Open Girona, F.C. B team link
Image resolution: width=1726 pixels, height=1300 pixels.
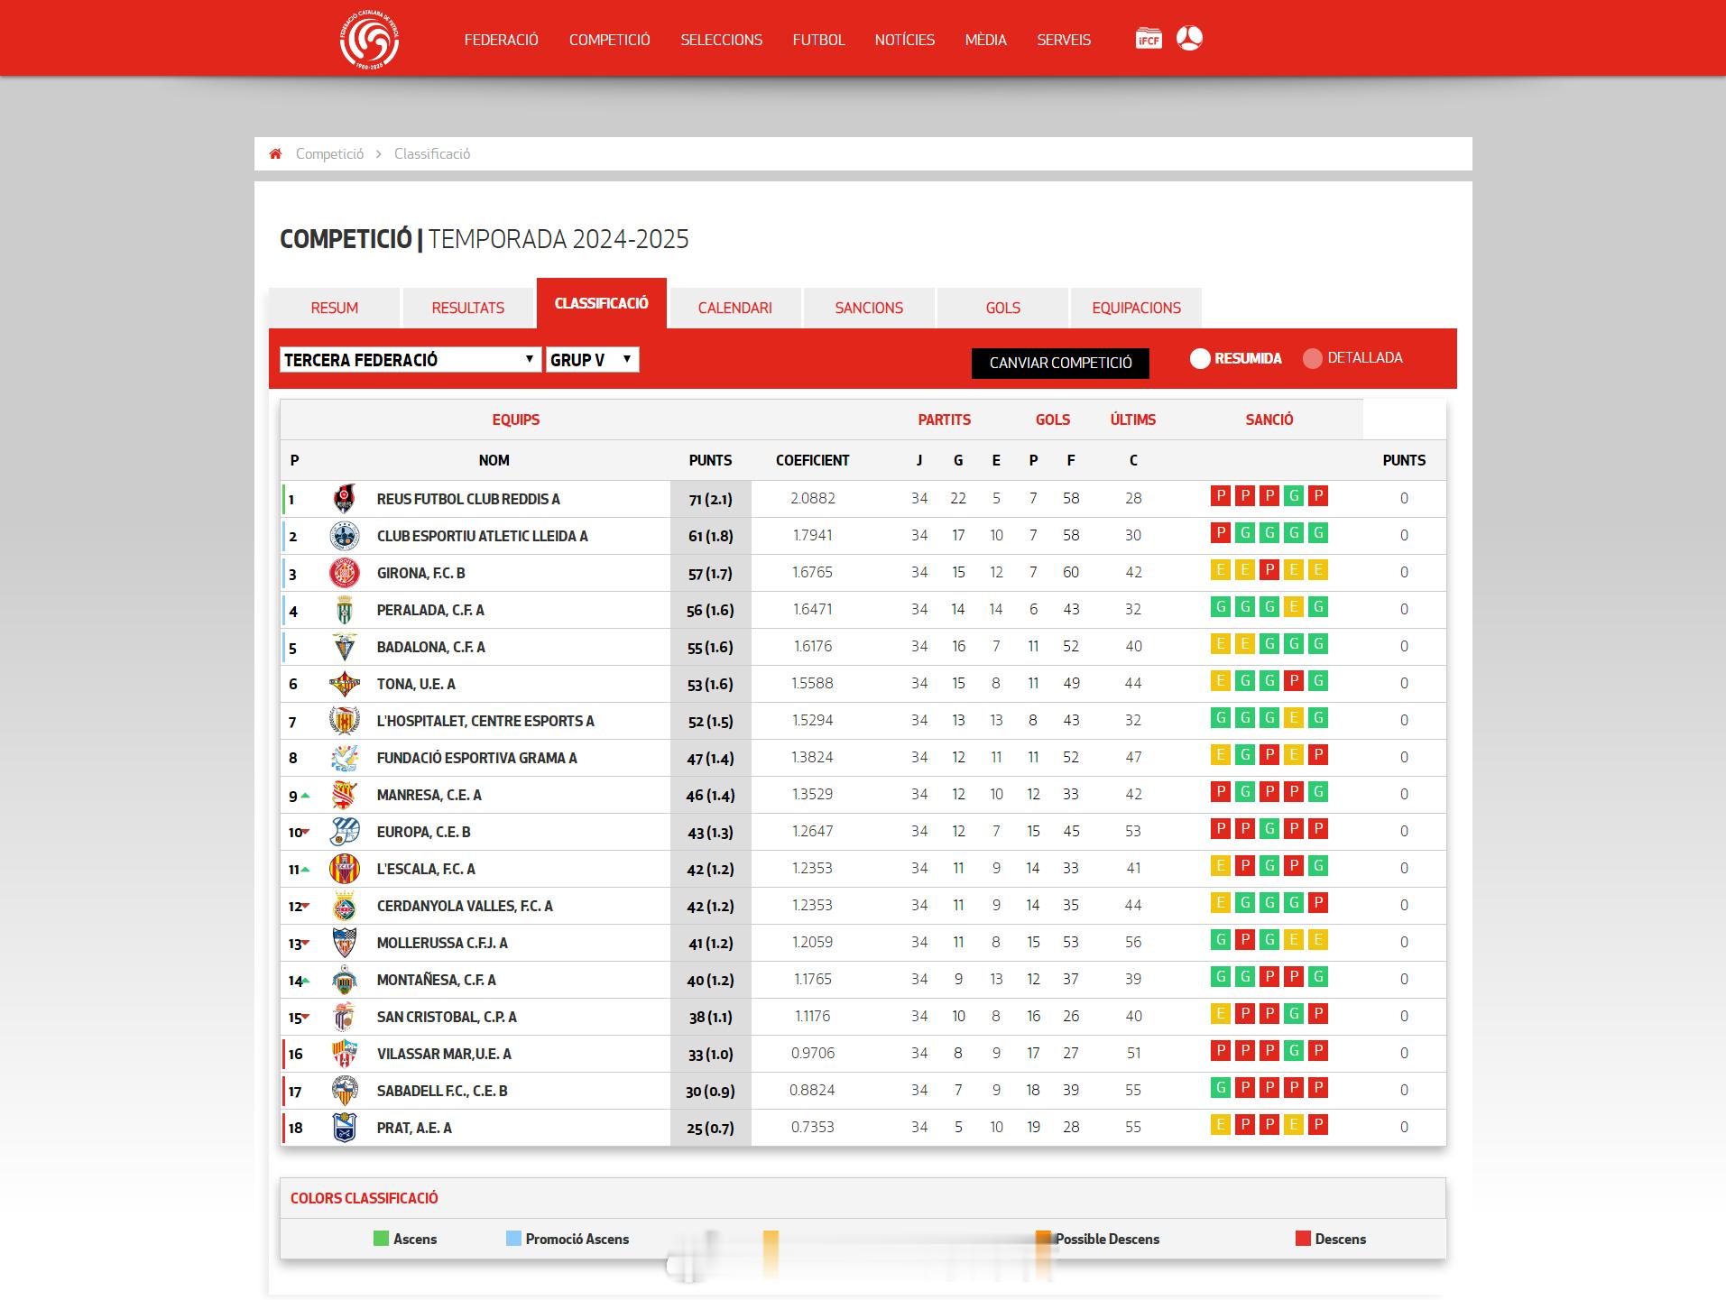click(x=421, y=573)
